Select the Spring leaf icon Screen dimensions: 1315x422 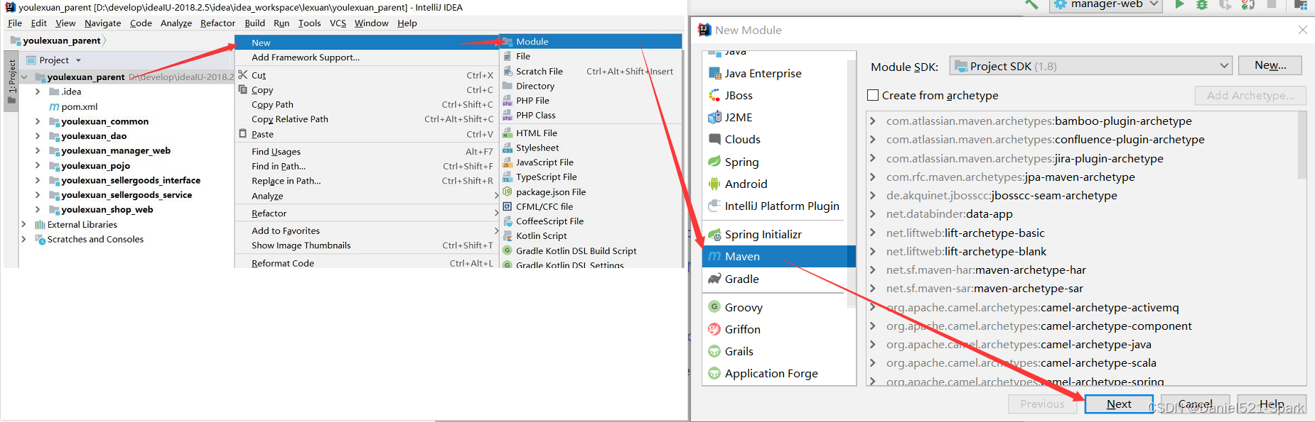(x=714, y=162)
